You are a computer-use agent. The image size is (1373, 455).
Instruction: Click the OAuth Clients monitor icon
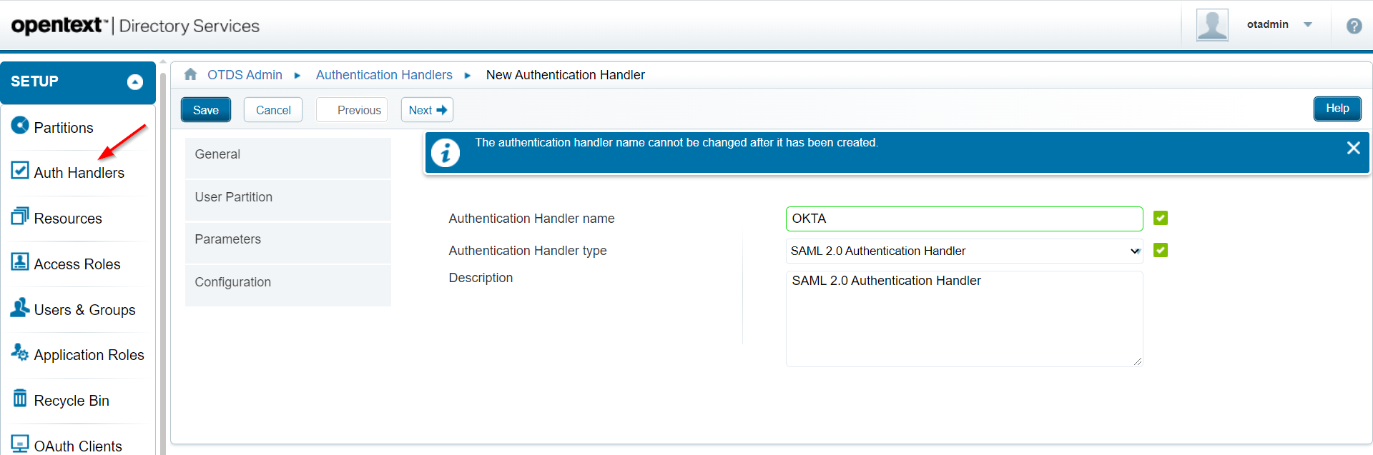point(20,444)
